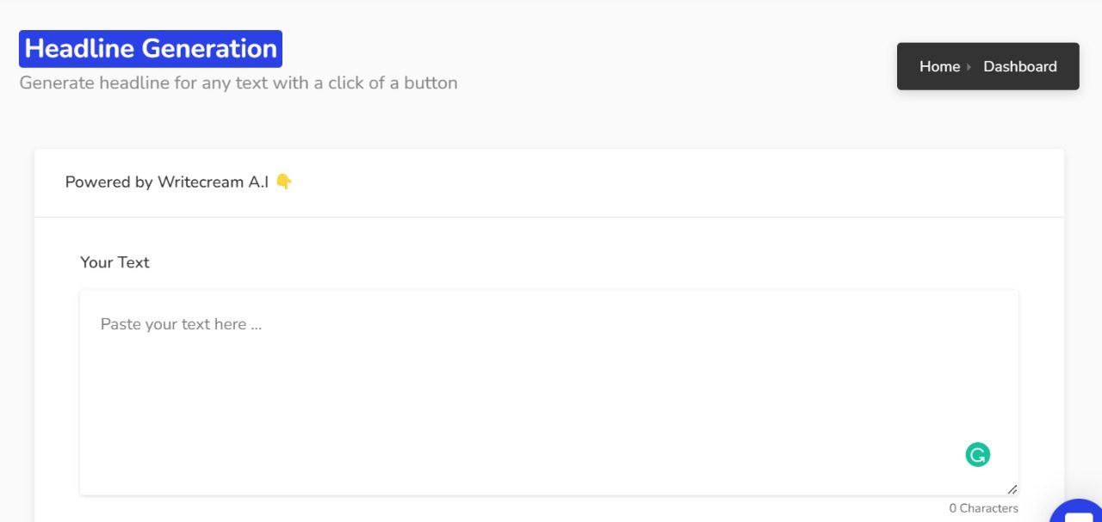
Task: Click the 'Your Text' field label
Action: coord(115,262)
